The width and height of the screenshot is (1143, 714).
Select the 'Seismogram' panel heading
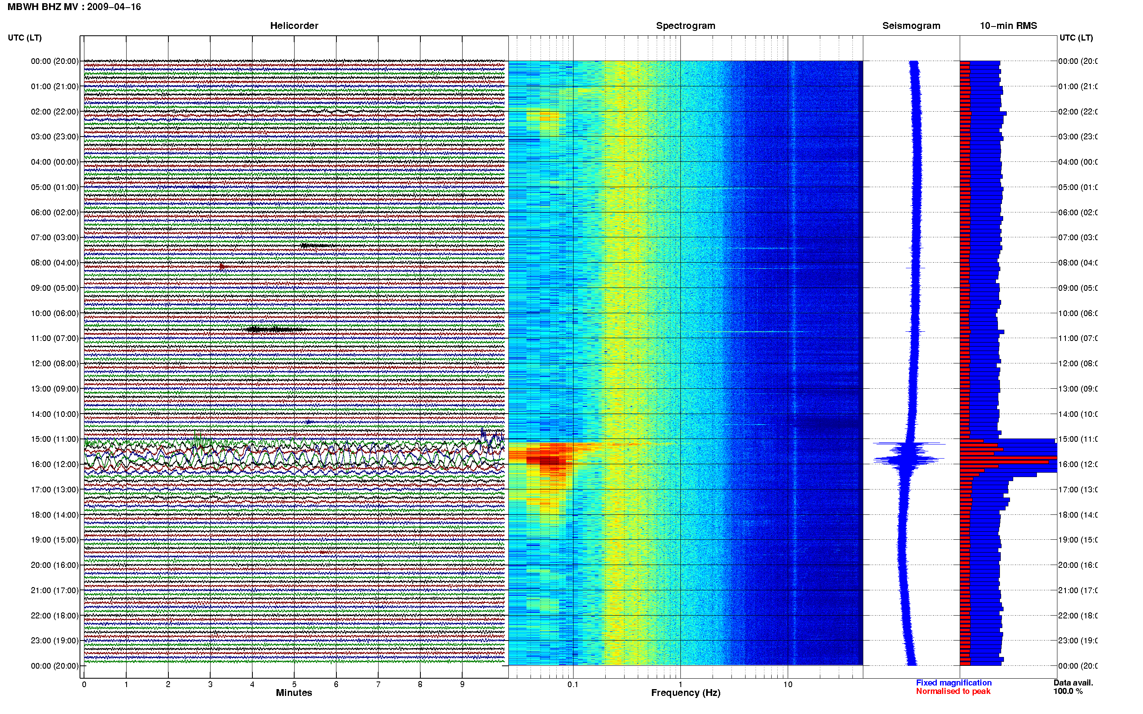(x=911, y=26)
